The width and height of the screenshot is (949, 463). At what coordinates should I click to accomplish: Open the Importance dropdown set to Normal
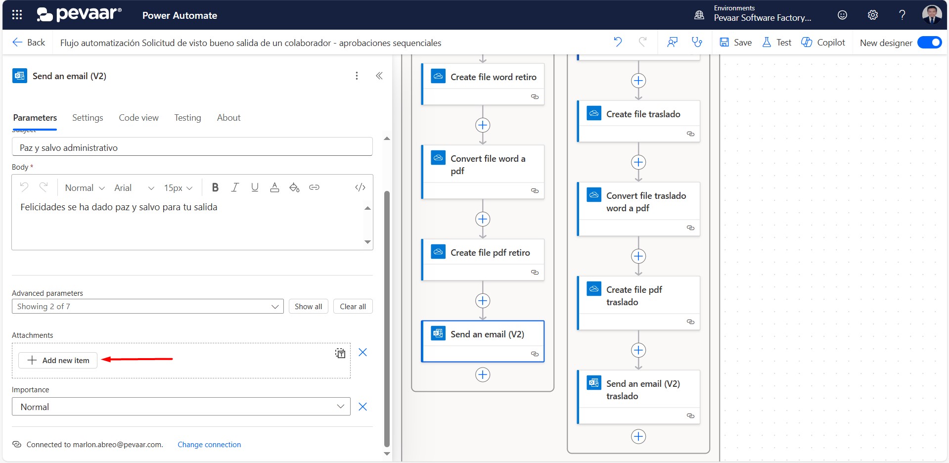(181, 407)
